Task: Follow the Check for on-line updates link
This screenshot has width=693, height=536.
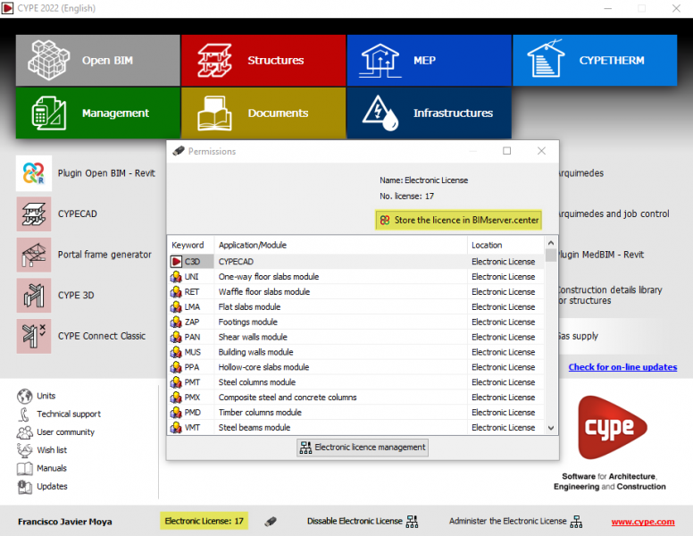Action: click(622, 367)
